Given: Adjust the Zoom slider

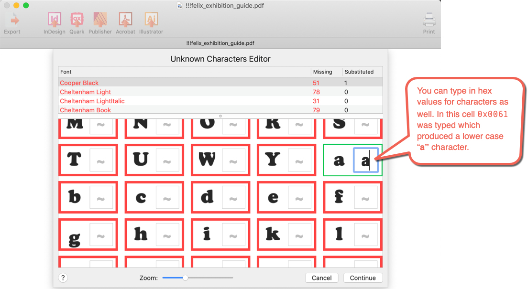Looking at the screenshot, I should click(x=186, y=277).
